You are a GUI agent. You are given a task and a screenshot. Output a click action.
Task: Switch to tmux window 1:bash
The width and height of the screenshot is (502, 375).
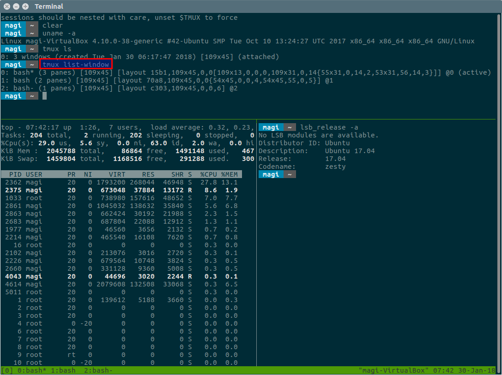63,370
